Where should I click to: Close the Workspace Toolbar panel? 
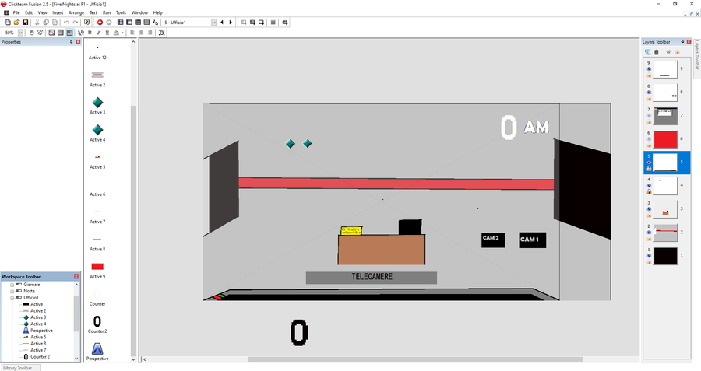point(76,277)
